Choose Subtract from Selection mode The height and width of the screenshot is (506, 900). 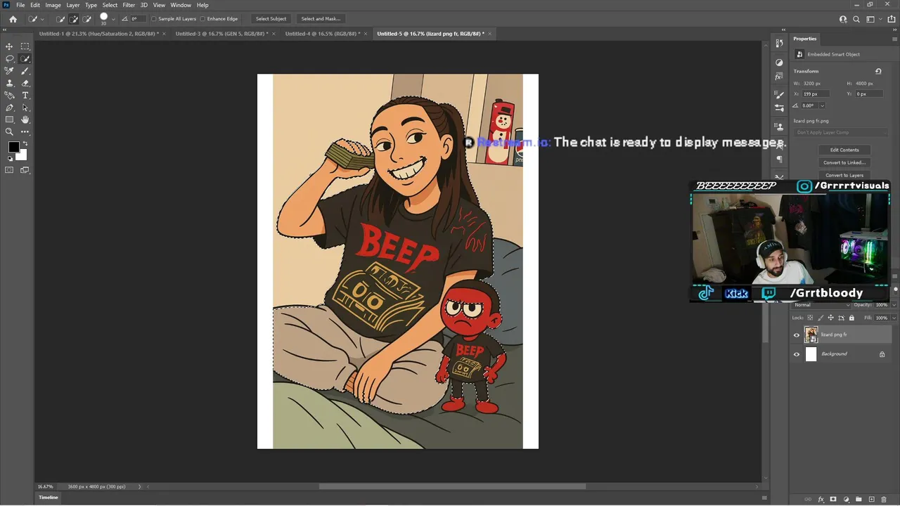click(x=87, y=19)
